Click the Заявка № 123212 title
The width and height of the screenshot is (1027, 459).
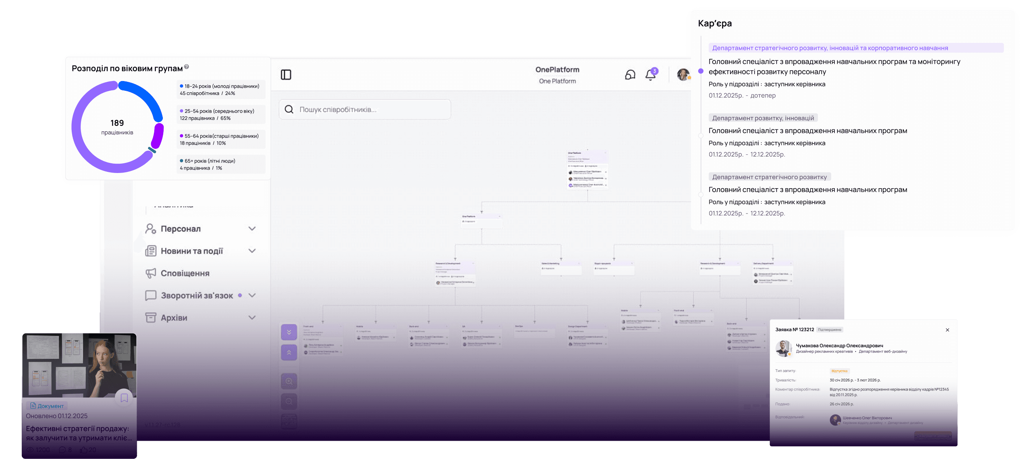point(794,329)
